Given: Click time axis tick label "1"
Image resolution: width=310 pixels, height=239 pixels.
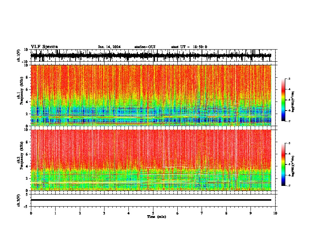Looking at the screenshot, I should tap(55, 213).
